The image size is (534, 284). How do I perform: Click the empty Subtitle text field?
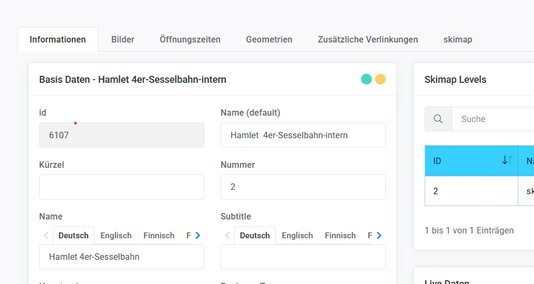tap(303, 257)
